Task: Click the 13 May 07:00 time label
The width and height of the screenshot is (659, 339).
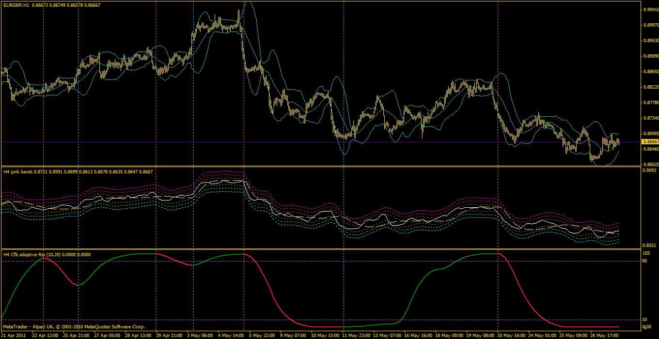Action: [x=387, y=335]
